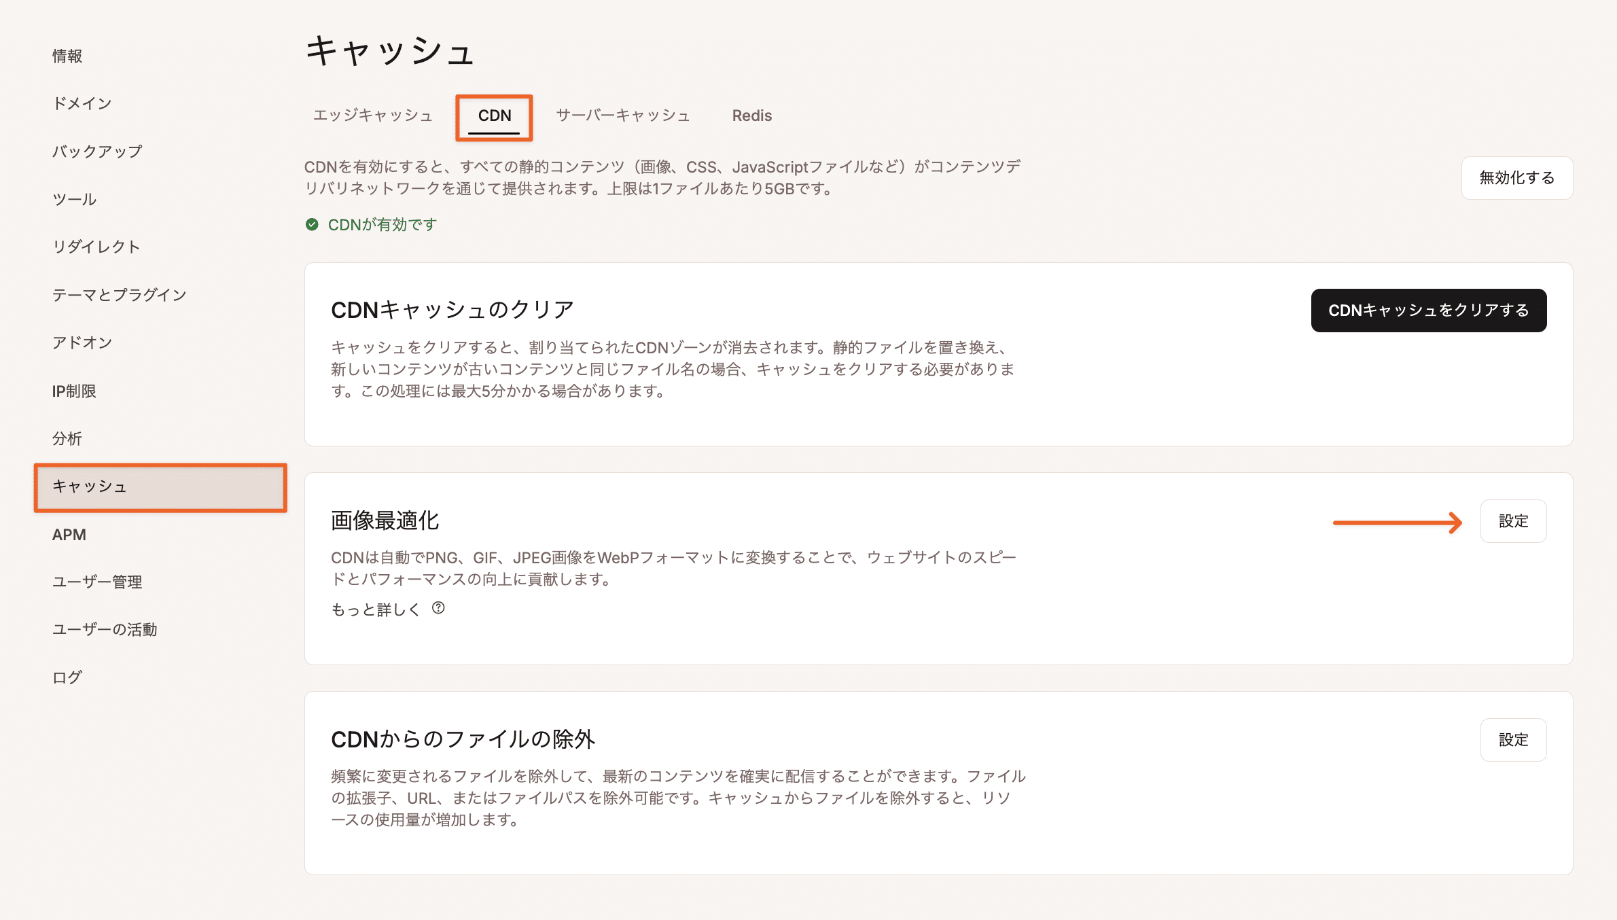Click the もっと詳しく link

[375, 608]
